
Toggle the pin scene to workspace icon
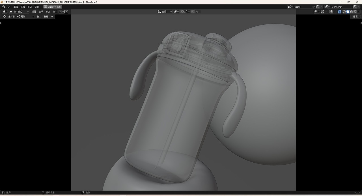(313, 7)
